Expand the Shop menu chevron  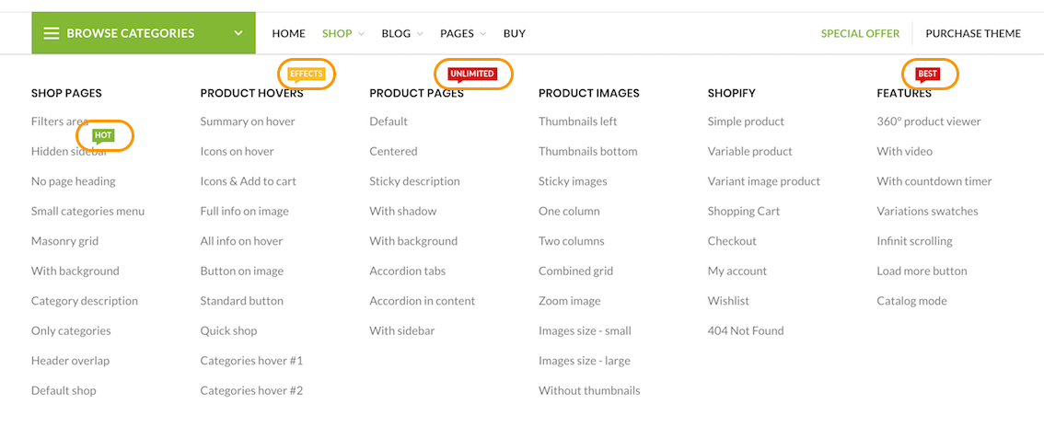click(x=362, y=34)
